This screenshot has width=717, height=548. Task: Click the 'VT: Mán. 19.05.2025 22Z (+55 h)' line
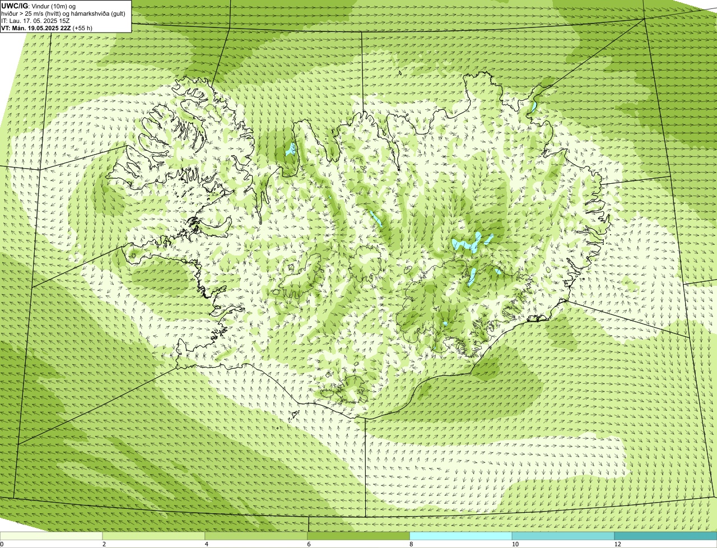point(46,28)
